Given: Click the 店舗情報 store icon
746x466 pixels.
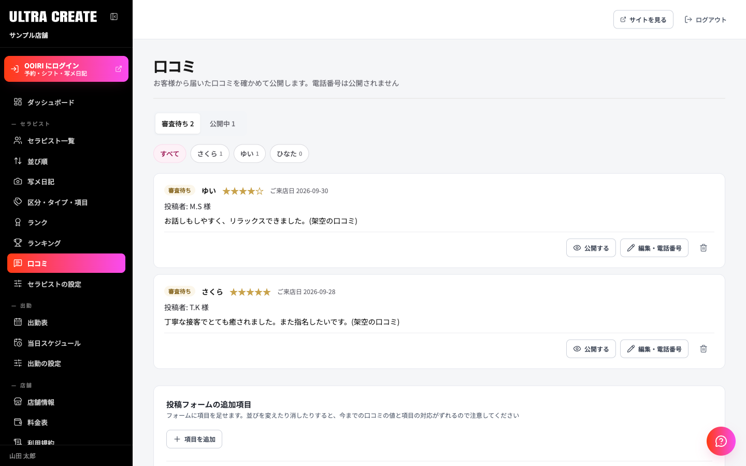Looking at the screenshot, I should point(18,402).
